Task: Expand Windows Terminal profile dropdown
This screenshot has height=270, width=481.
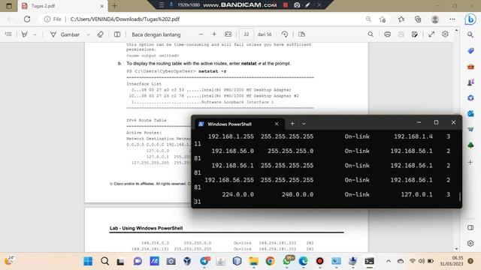Action: tap(304, 124)
